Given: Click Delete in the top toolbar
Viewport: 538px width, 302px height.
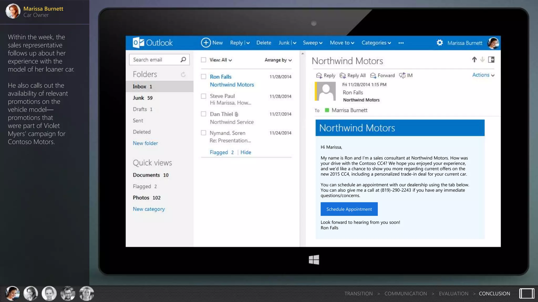Looking at the screenshot, I should tap(263, 43).
